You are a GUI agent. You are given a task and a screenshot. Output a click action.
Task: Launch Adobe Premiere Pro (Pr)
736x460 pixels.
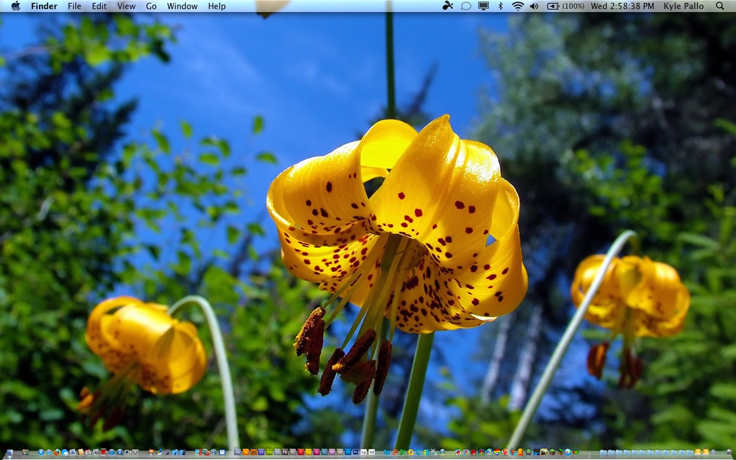pyautogui.click(x=332, y=452)
